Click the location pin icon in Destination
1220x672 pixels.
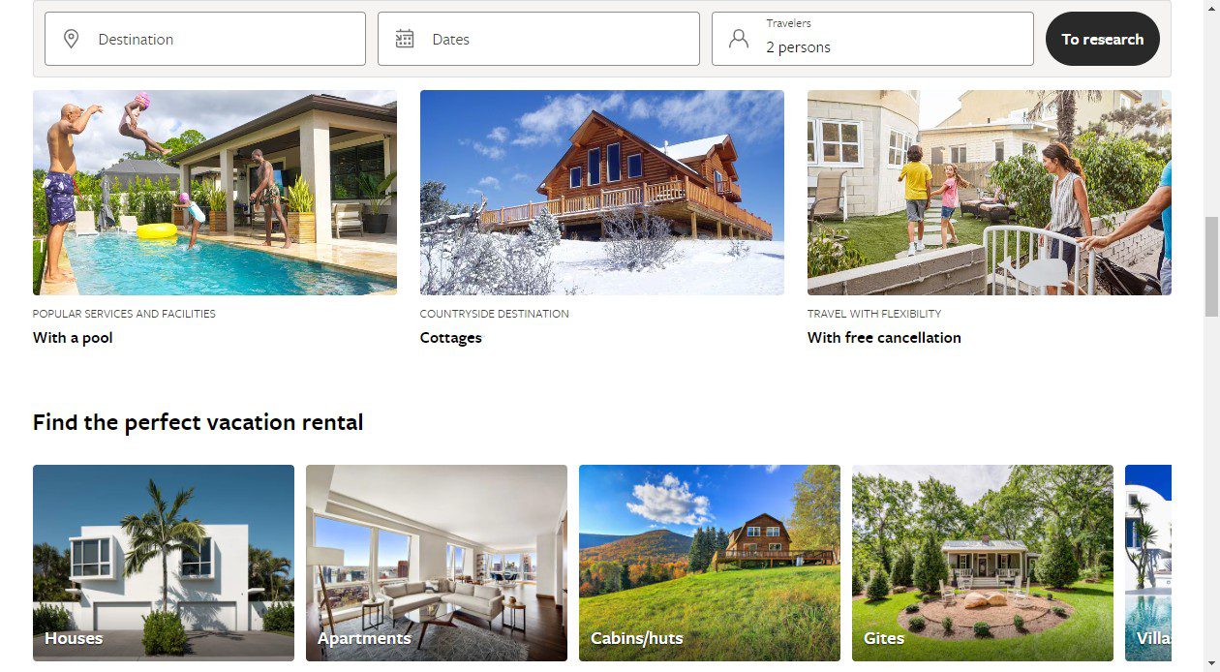pos(71,39)
